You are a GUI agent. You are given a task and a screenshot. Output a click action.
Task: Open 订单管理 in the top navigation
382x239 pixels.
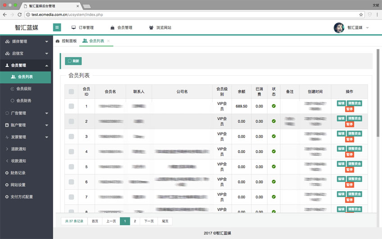tap(82, 28)
